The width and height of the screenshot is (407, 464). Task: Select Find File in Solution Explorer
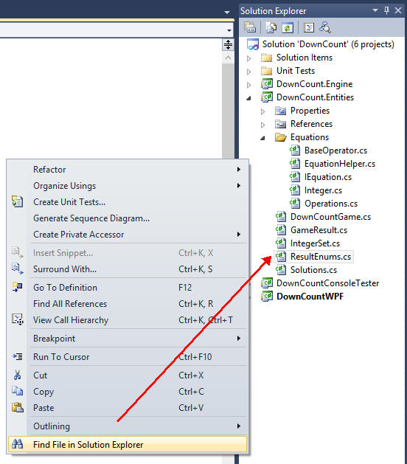pyautogui.click(x=128, y=445)
